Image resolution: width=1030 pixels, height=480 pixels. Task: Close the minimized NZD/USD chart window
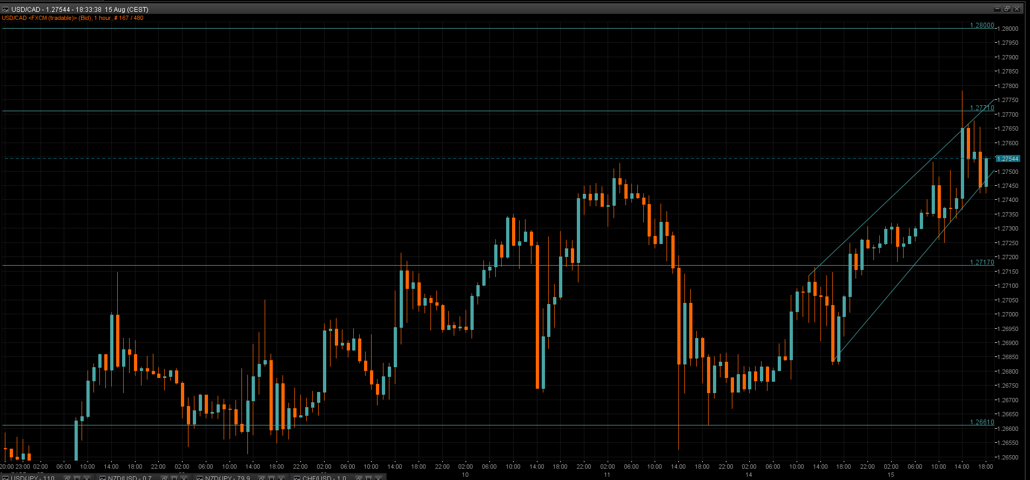(184, 478)
